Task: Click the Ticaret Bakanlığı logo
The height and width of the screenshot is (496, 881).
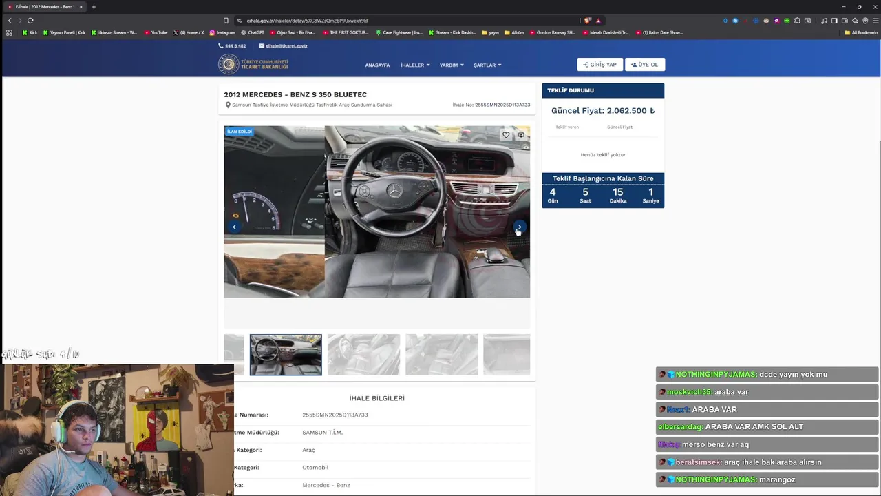Action: coord(253,64)
